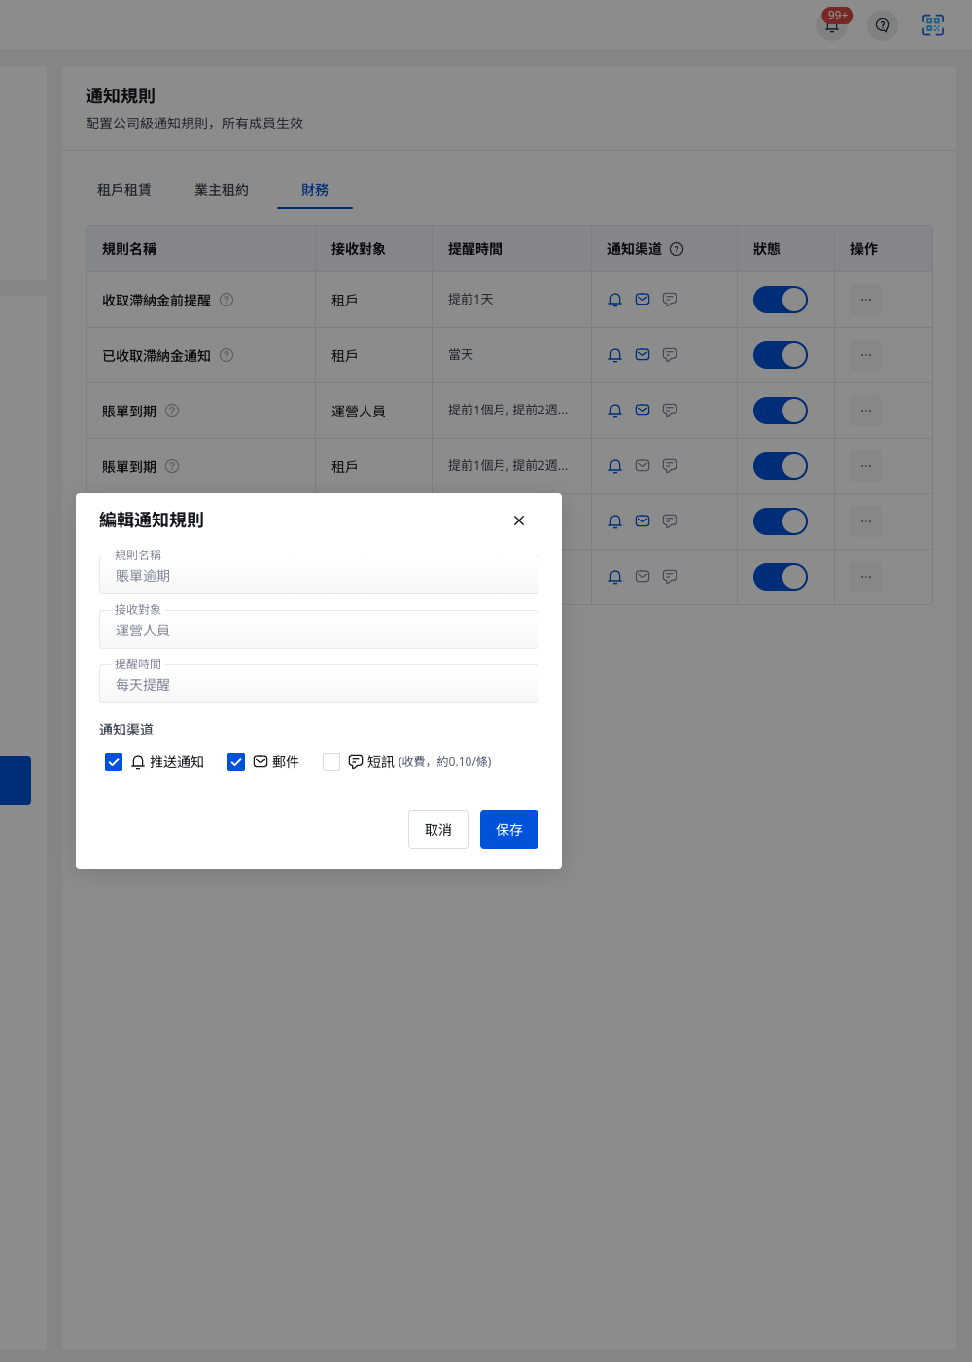Image resolution: width=972 pixels, height=1362 pixels.
Task: Switch to the 租戶租賃 tab
Action: [x=124, y=190]
